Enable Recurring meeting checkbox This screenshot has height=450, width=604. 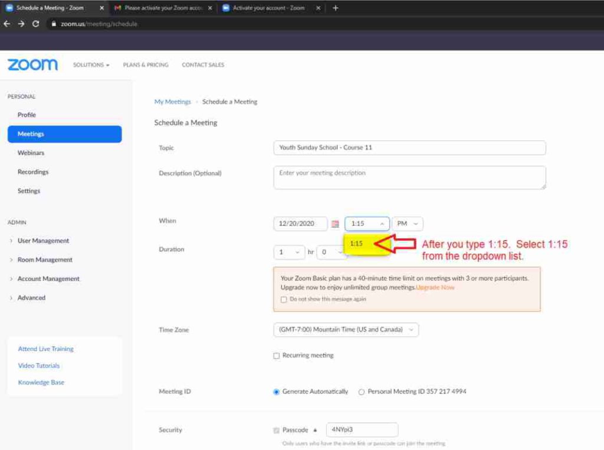(x=277, y=356)
